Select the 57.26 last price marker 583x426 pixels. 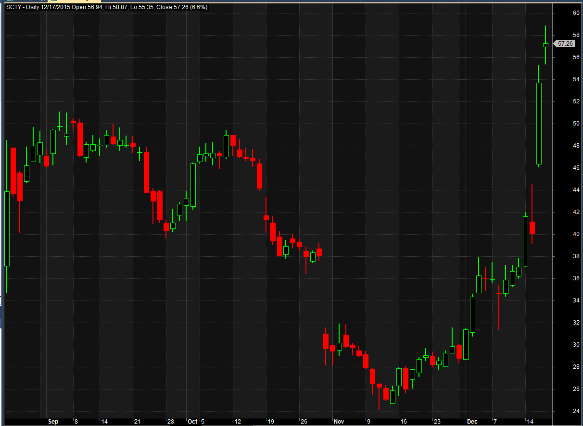tap(564, 44)
